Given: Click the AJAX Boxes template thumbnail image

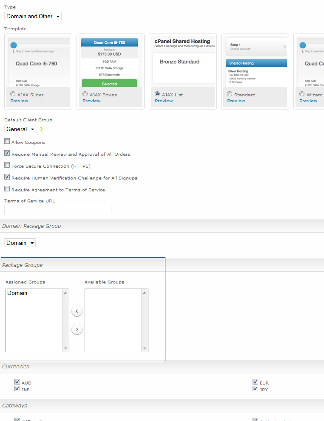Looking at the screenshot, I should [110, 62].
